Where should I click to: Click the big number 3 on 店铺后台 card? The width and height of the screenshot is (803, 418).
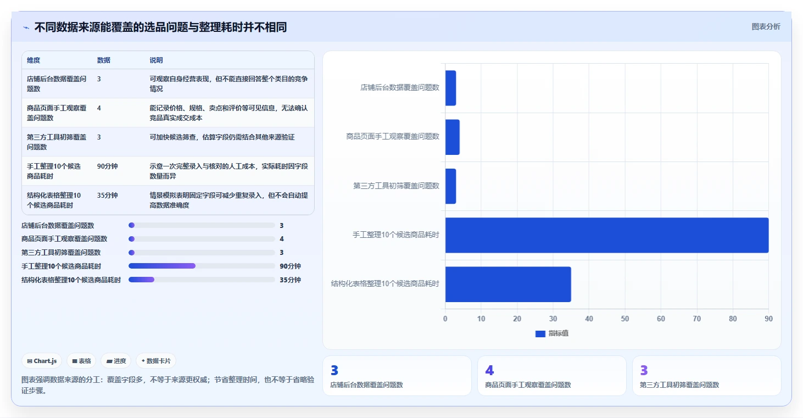(334, 371)
